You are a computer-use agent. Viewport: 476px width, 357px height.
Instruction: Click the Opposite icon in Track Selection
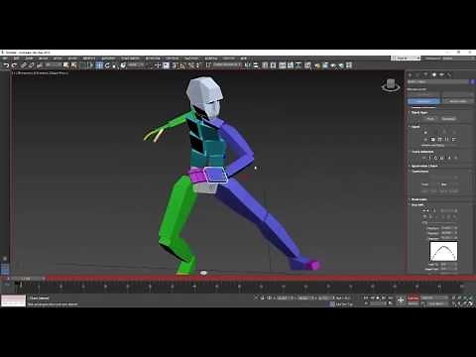pyautogui.click(x=456, y=158)
